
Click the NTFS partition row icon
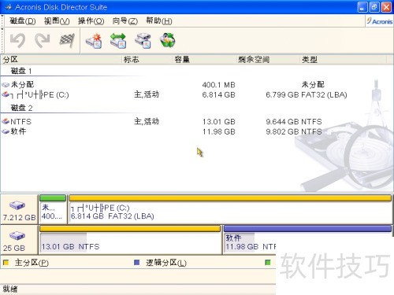[6, 121]
